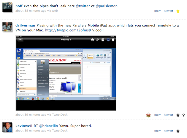Open hoff's profile avatar
The height and width of the screenshot is (138, 187).
[7, 7]
